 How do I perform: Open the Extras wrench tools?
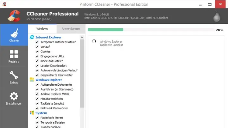click(x=14, y=77)
